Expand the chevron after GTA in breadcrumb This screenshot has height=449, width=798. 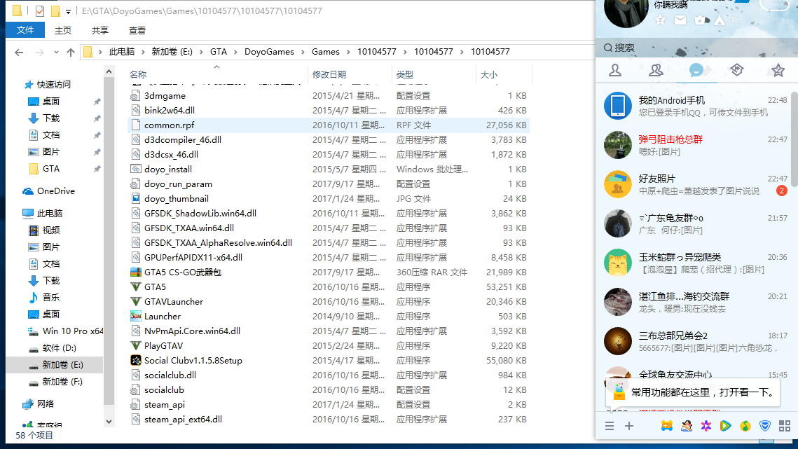click(235, 52)
